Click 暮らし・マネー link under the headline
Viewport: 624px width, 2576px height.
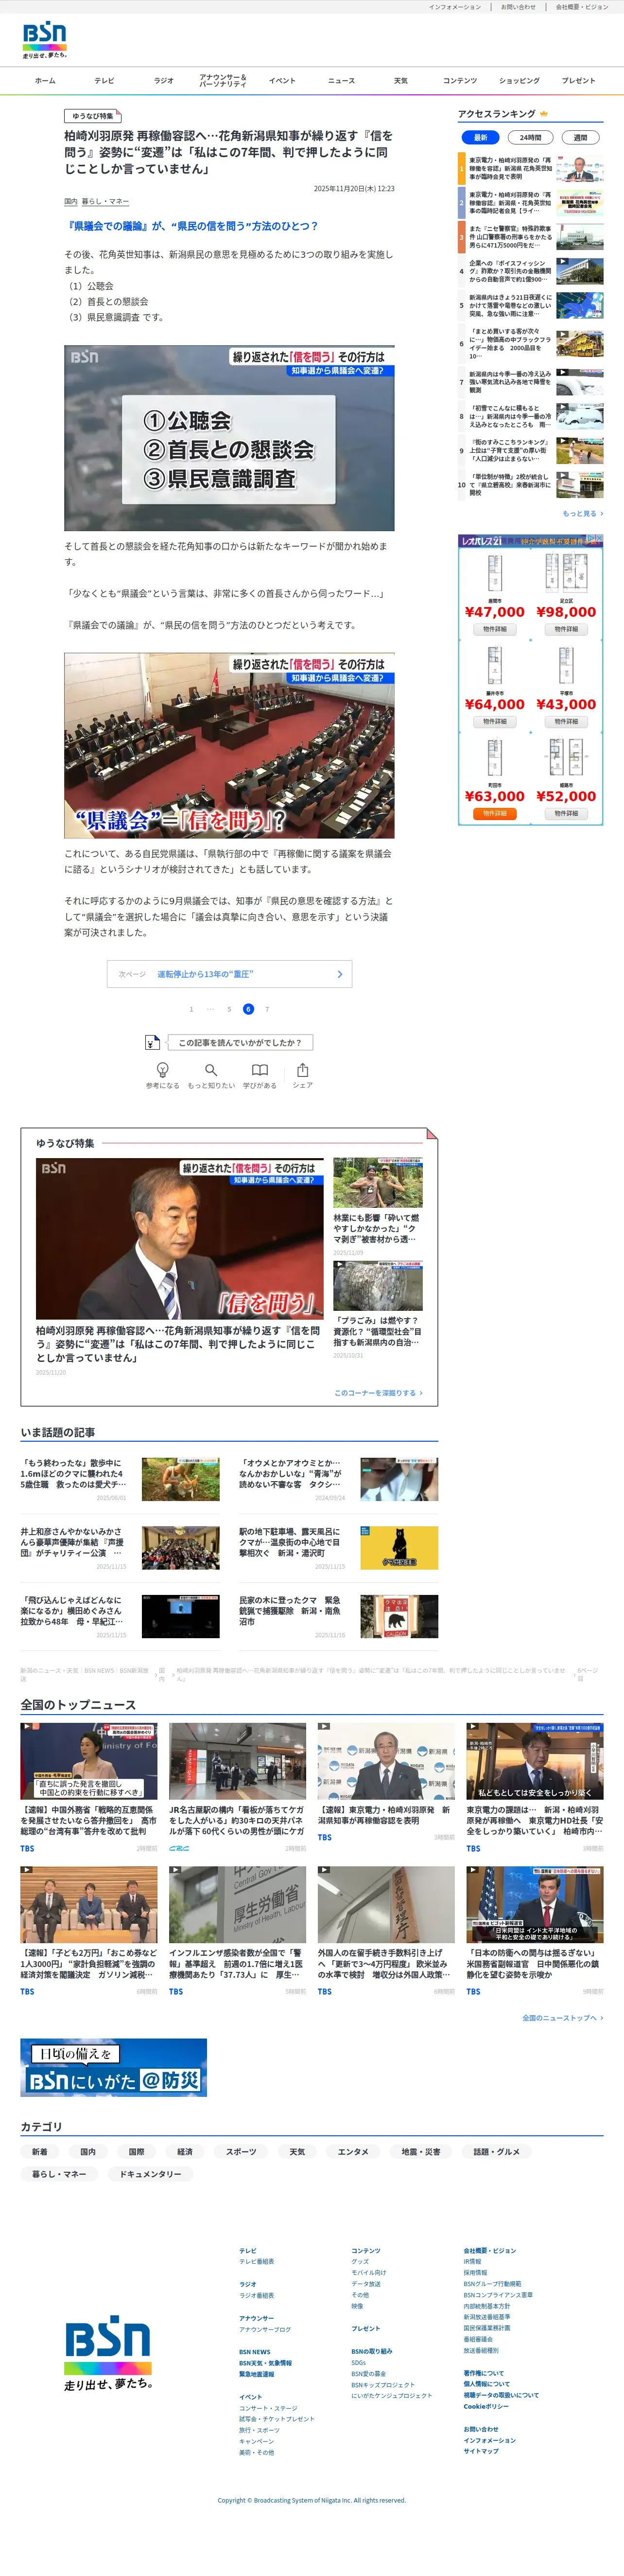(105, 202)
